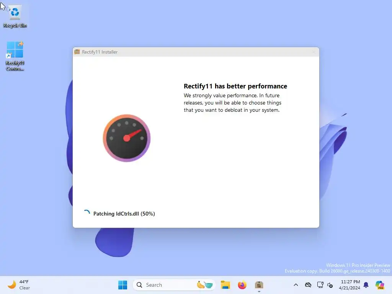The width and height of the screenshot is (392, 294).
Task: Close the Rectify11 Installer window
Action: (314, 52)
